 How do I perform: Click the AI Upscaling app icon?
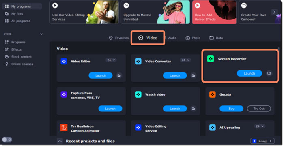(213, 128)
